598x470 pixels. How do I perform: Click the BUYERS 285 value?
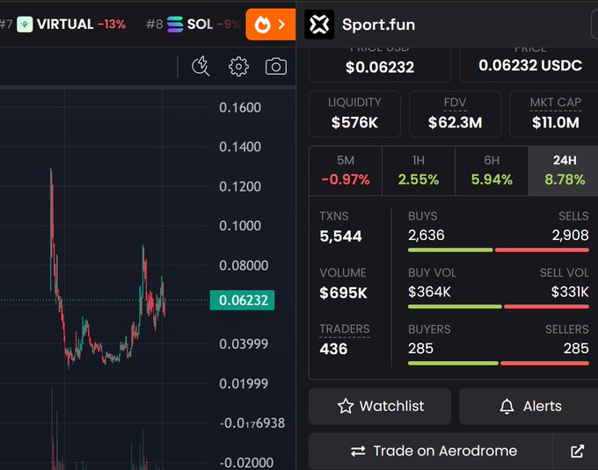[420, 349]
